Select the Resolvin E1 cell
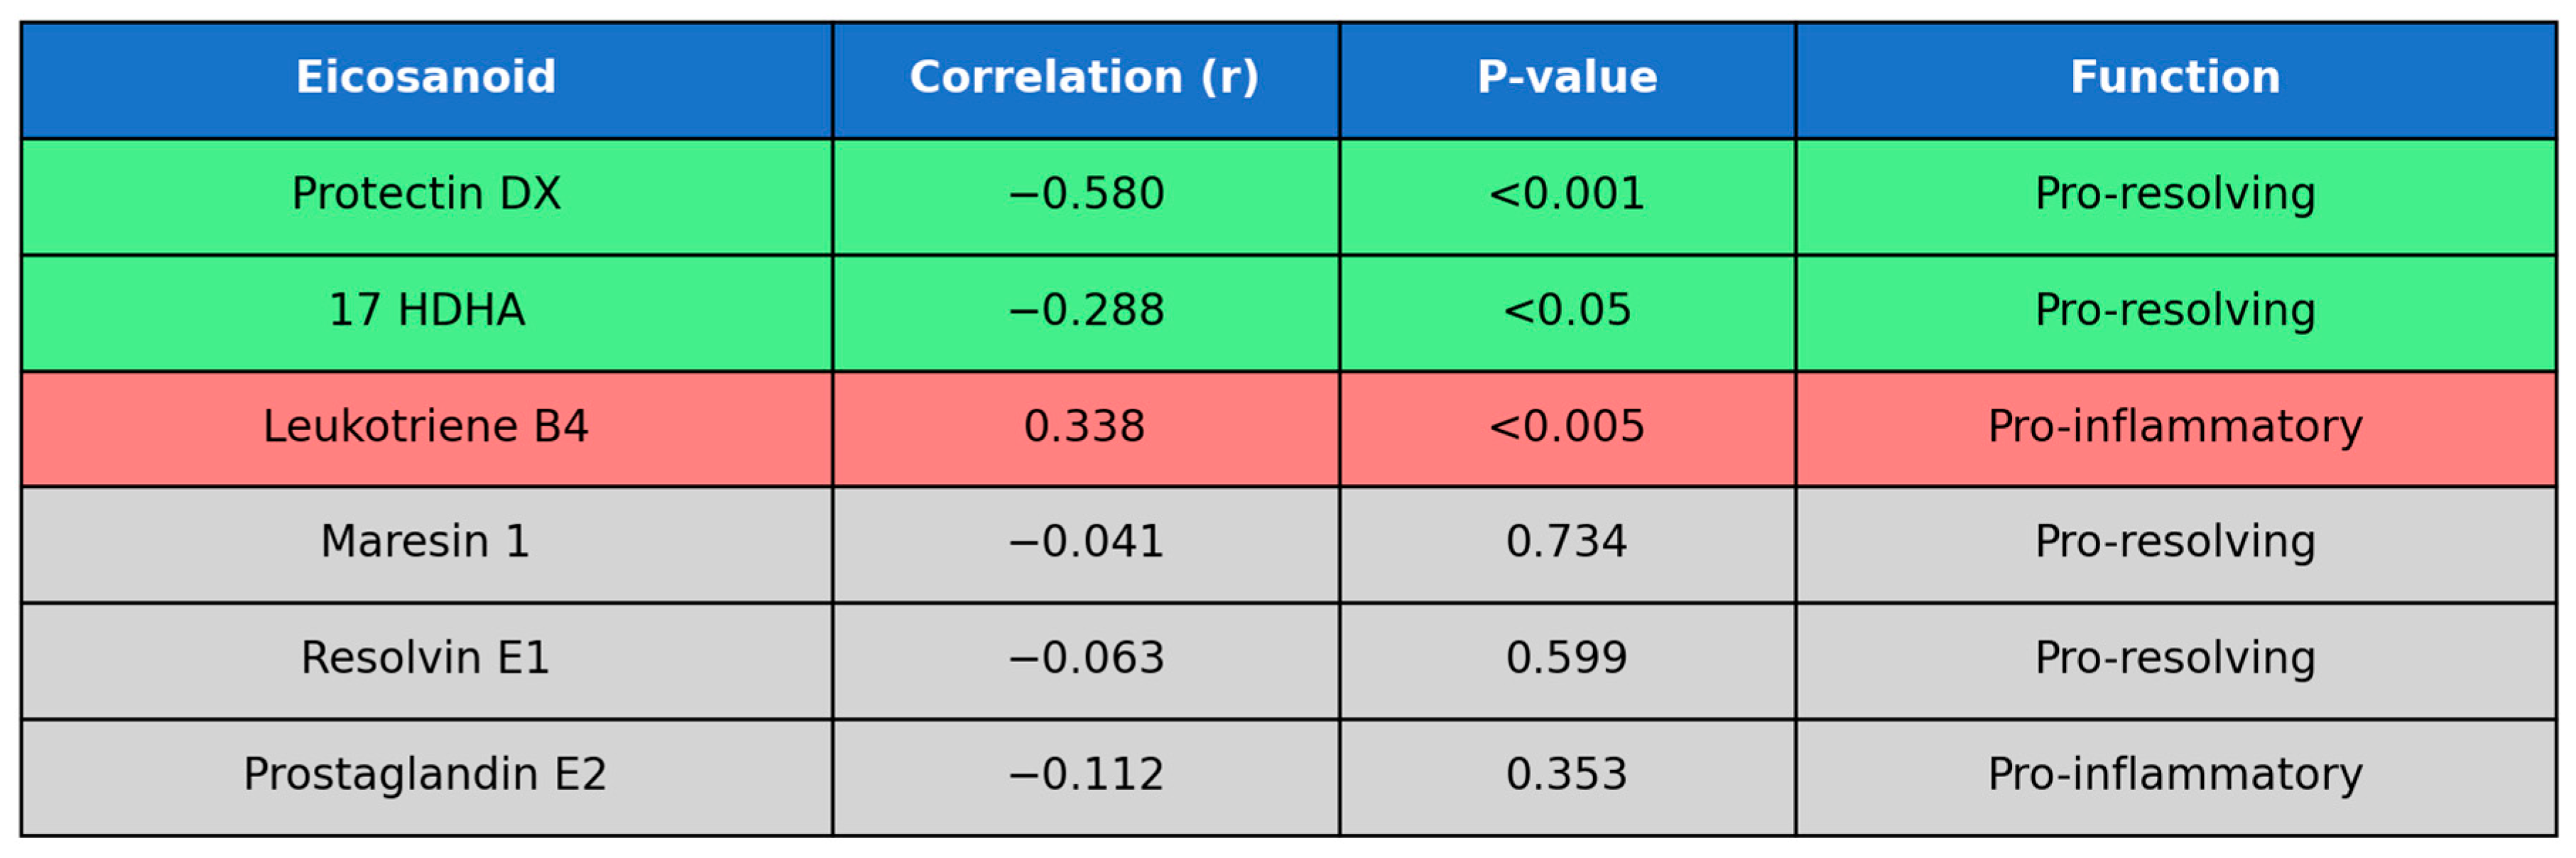 coord(426,659)
